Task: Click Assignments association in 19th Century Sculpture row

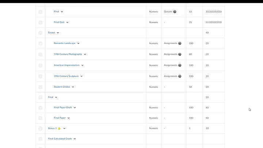Action: 171,76
